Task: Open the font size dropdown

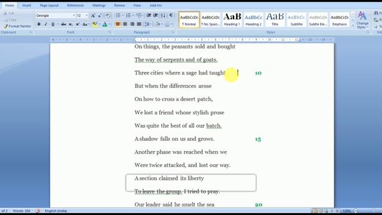Action: pos(87,16)
